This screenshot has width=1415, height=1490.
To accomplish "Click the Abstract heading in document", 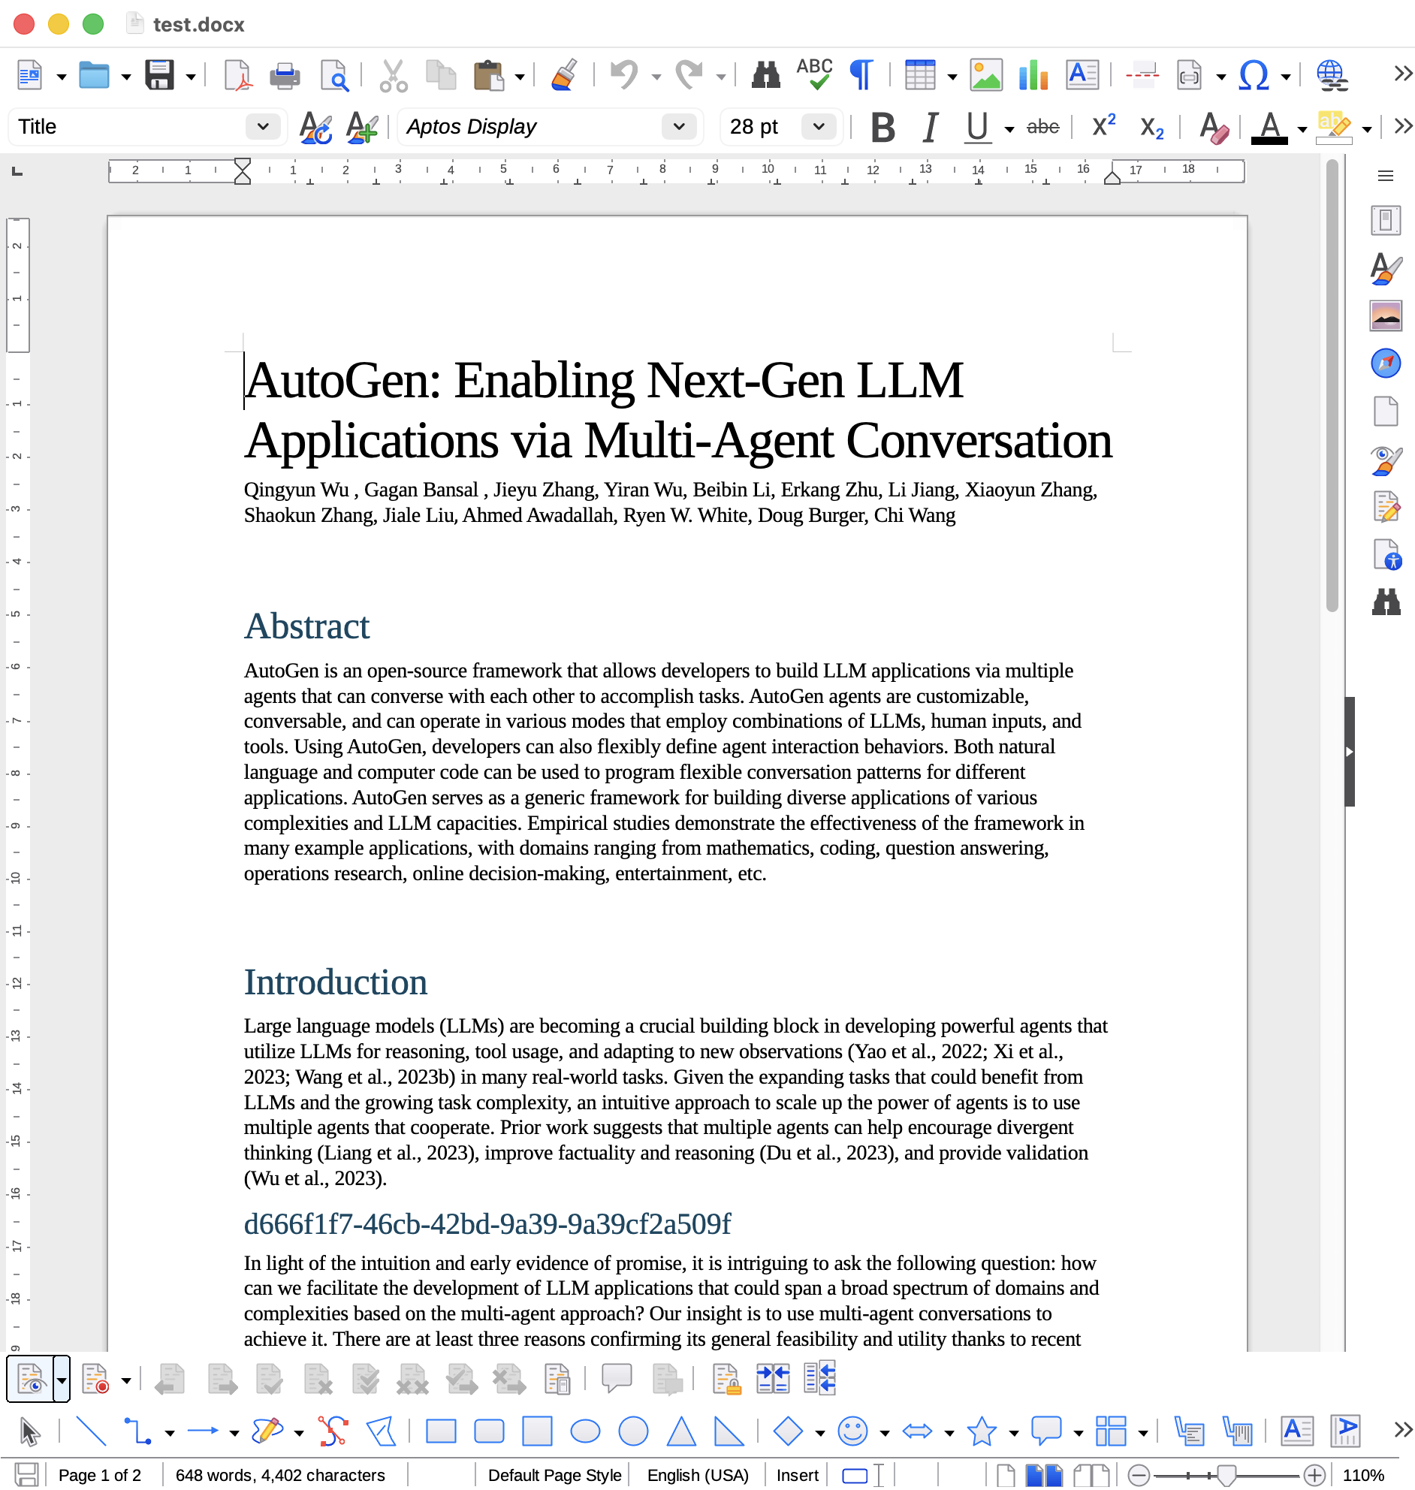I will [306, 626].
